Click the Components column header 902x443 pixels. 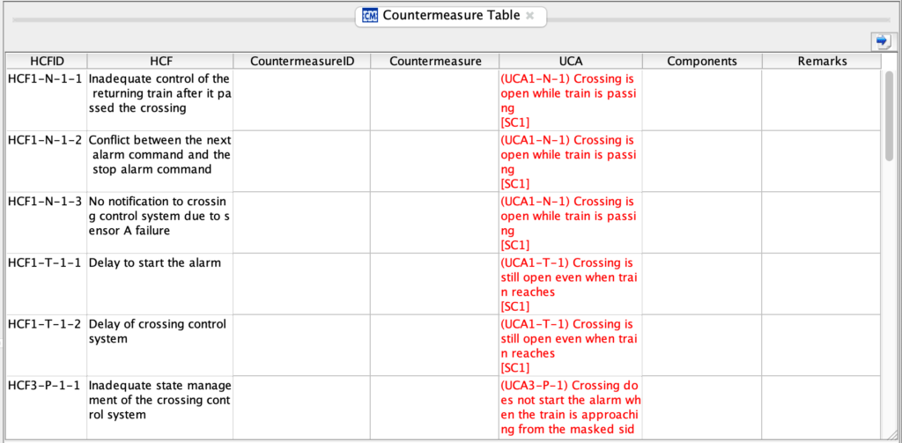[702, 61]
